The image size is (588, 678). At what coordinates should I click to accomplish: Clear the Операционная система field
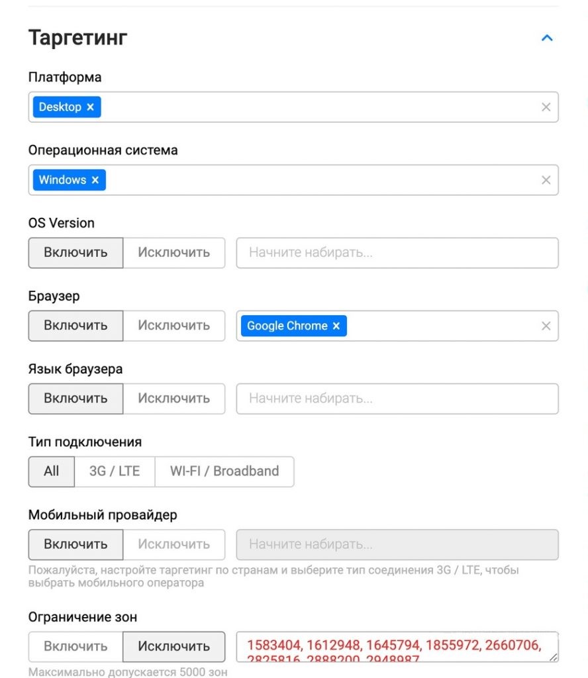click(546, 179)
